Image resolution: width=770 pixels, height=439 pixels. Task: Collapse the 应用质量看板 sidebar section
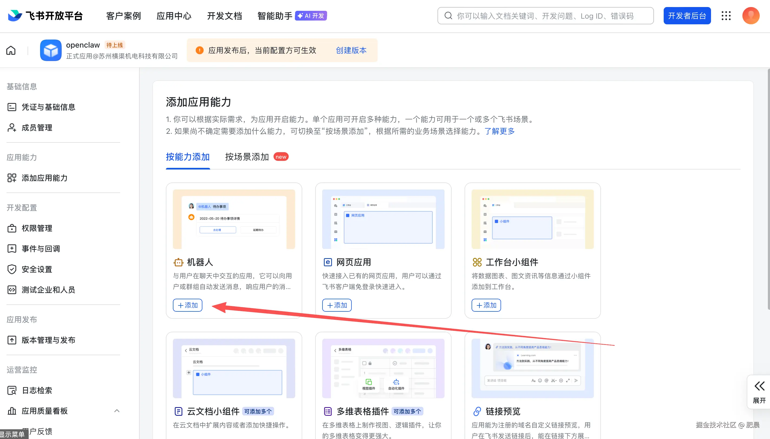point(117,411)
